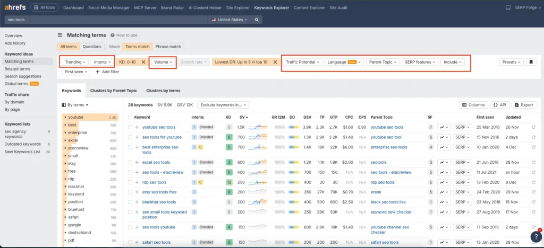This screenshot has height=248, width=544.
Task: Click the plus icon beside seo tools for youtube
Action: 137,137
